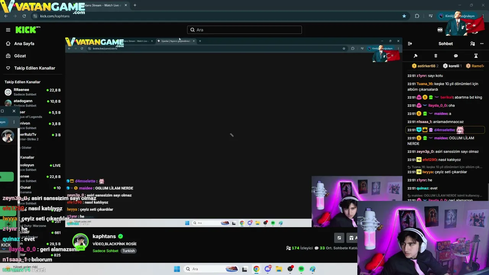Open Spotify from the taskbar
The width and height of the screenshot is (489, 275).
click(301, 269)
